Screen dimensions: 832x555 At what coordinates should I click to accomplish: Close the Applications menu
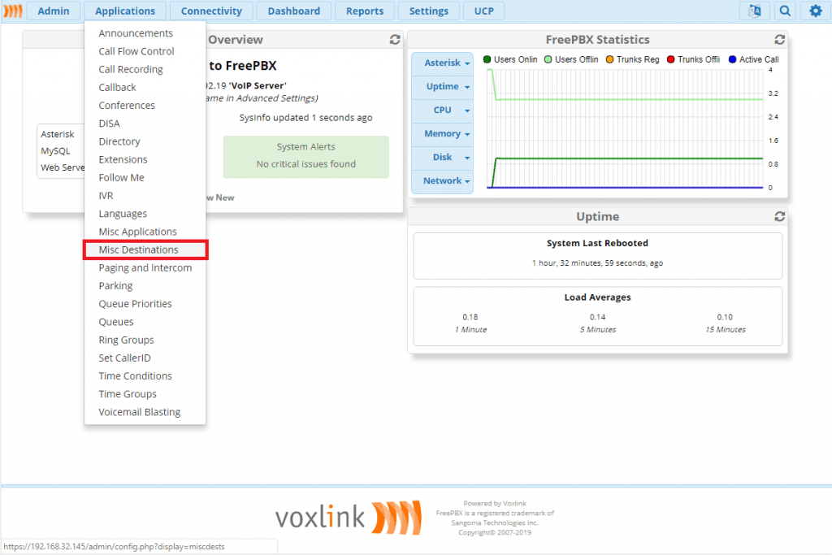pyautogui.click(x=125, y=11)
